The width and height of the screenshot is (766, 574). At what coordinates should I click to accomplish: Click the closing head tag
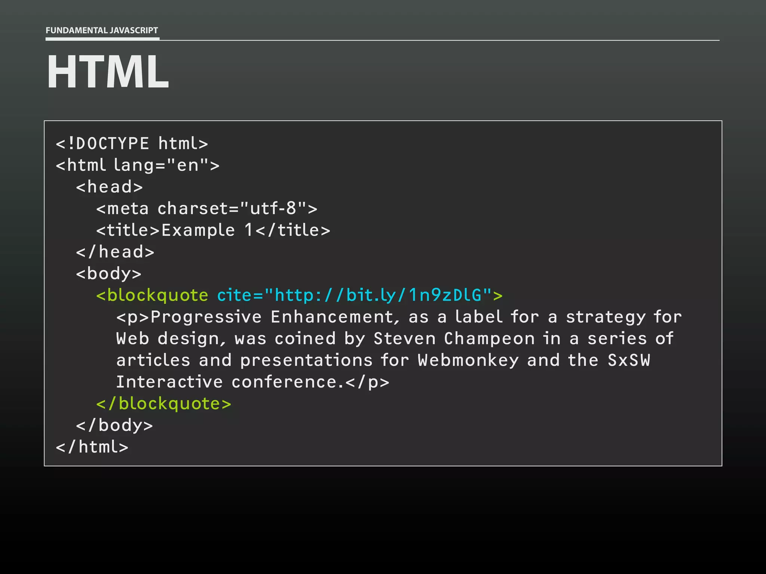[x=115, y=252]
